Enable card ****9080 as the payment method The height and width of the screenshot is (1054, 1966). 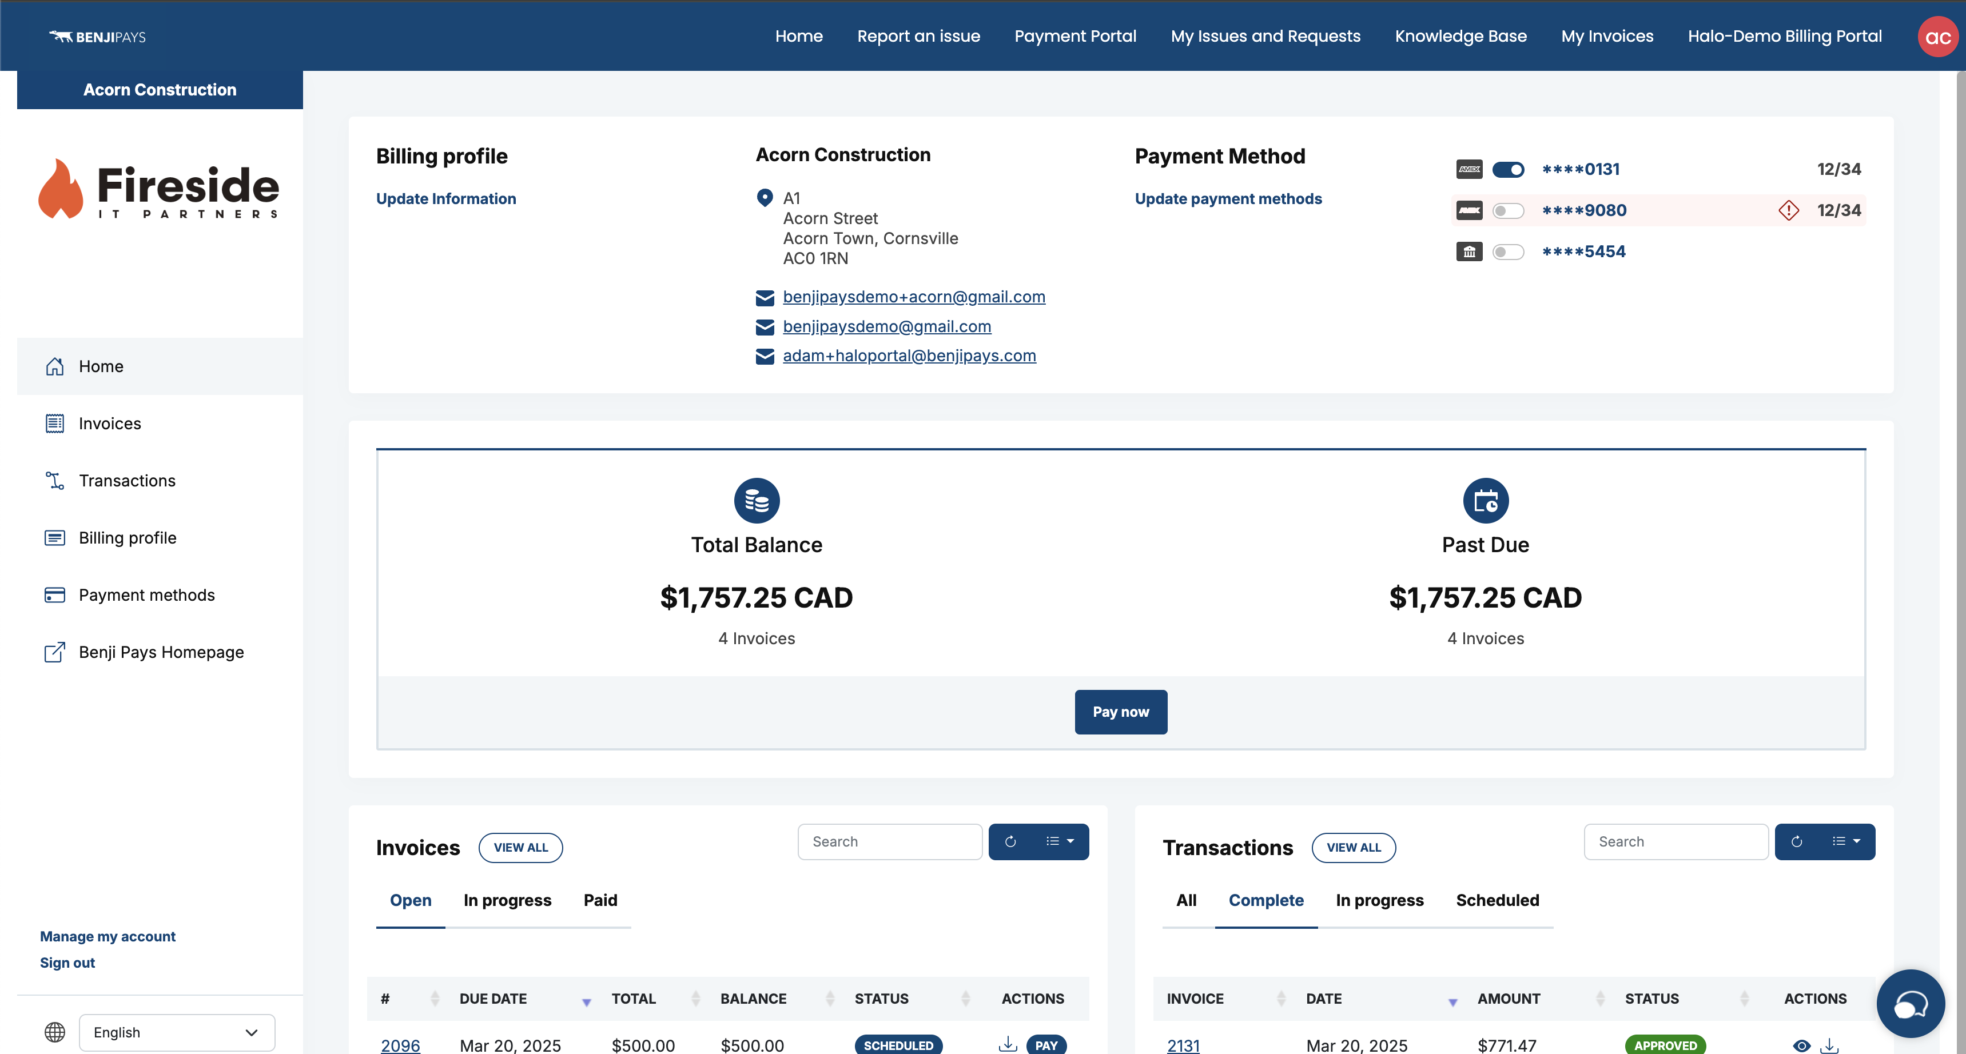(1508, 210)
